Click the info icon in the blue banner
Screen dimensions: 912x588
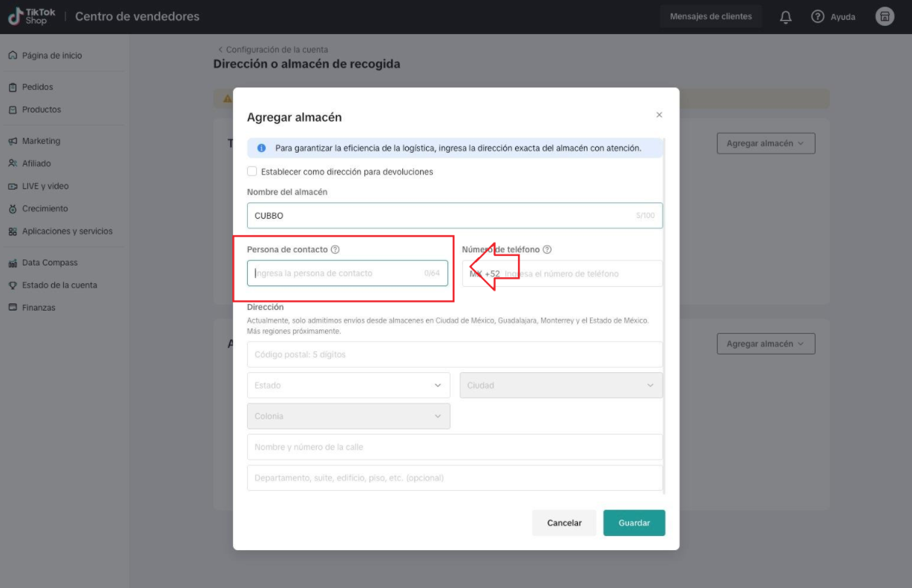261,148
